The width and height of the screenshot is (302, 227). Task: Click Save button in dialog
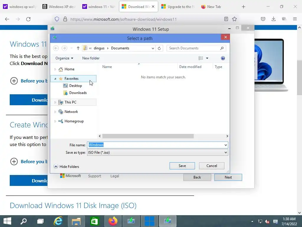(x=182, y=166)
